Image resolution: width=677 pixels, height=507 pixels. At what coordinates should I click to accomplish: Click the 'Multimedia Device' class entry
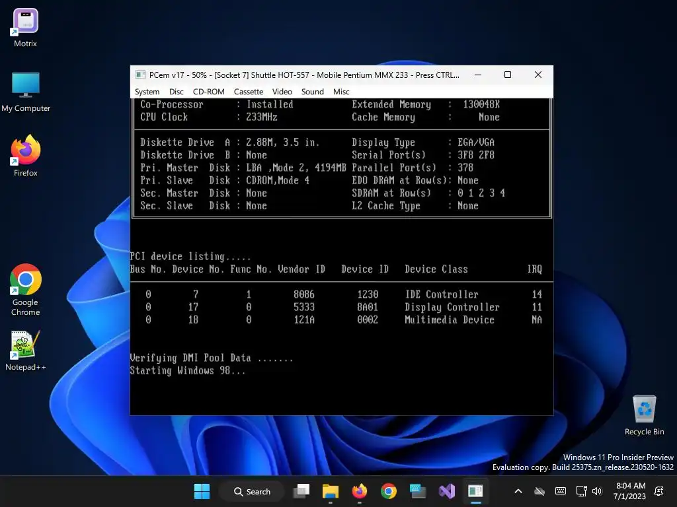click(450, 320)
